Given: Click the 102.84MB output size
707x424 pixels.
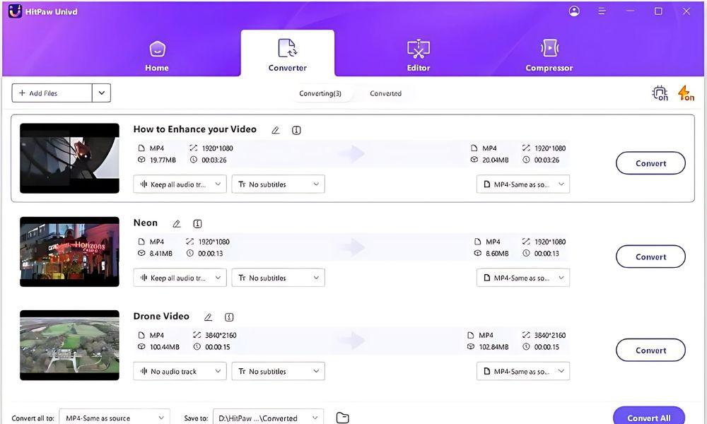Looking at the screenshot, I should click(493, 347).
